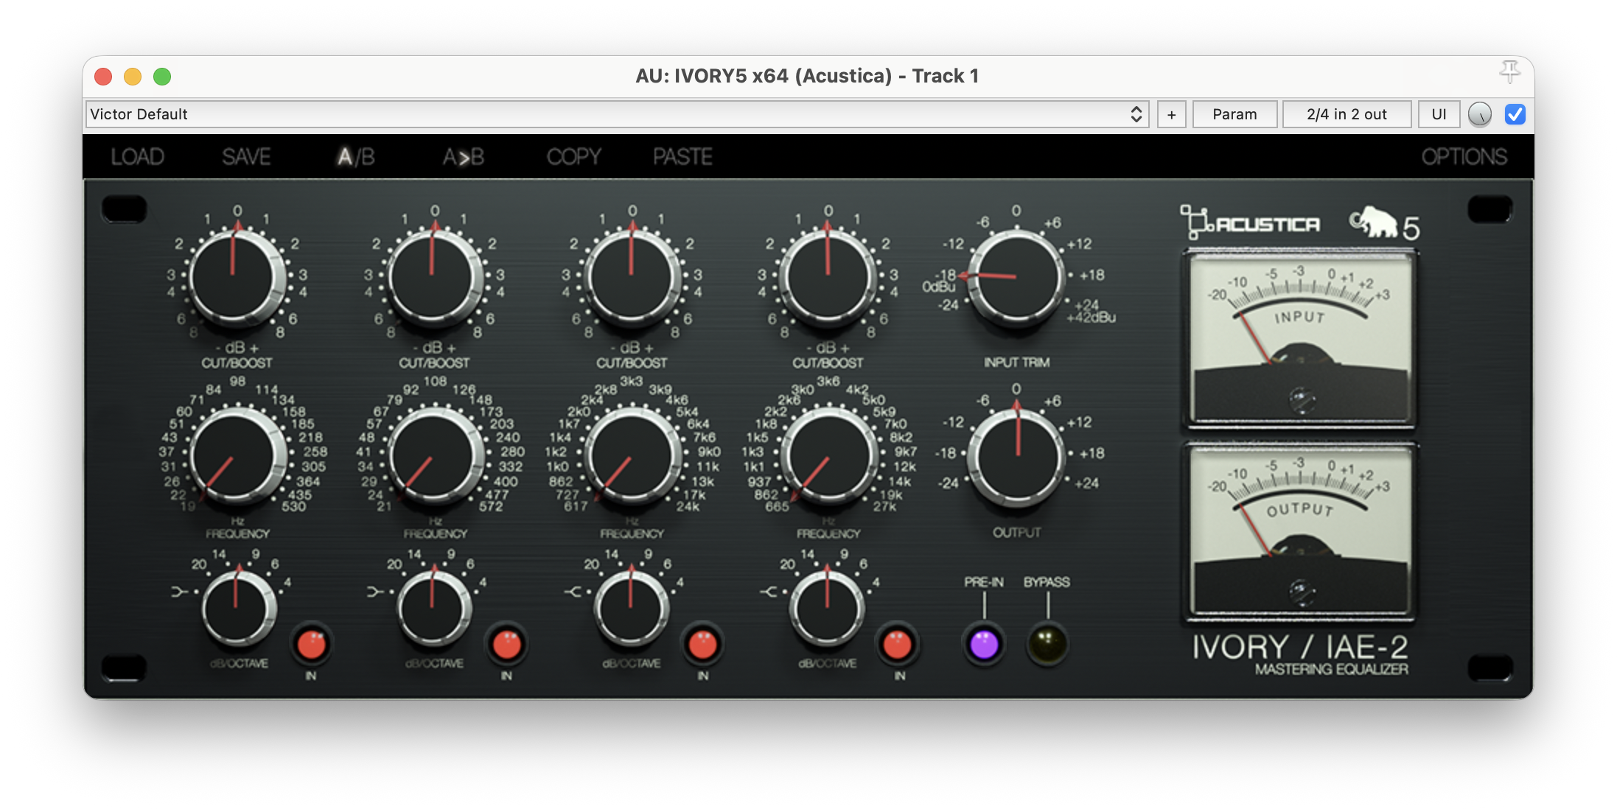
Task: Click the Acustica logo
Action: (1250, 223)
